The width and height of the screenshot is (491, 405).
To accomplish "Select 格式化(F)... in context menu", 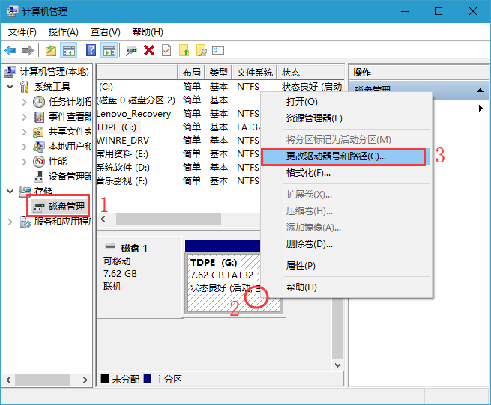I will [x=308, y=173].
